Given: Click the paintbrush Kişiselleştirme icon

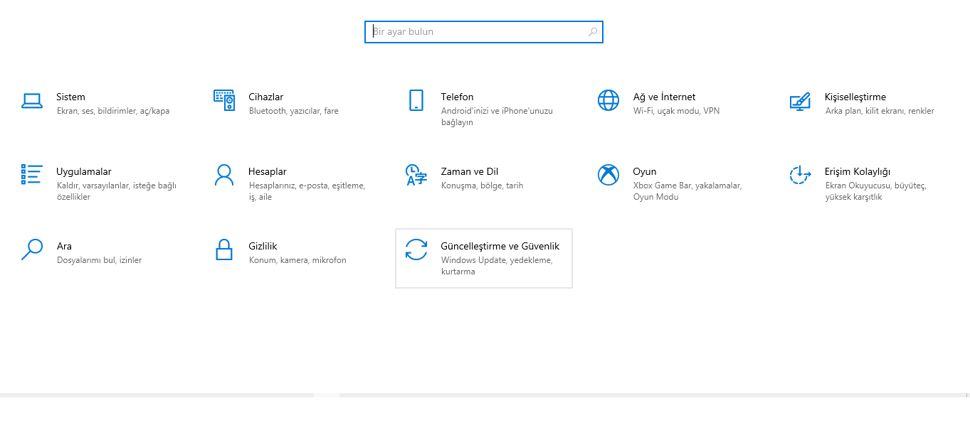Looking at the screenshot, I should pyautogui.click(x=800, y=101).
